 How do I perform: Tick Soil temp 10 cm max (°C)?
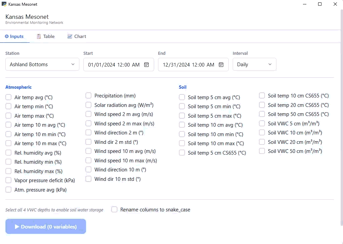(182, 144)
